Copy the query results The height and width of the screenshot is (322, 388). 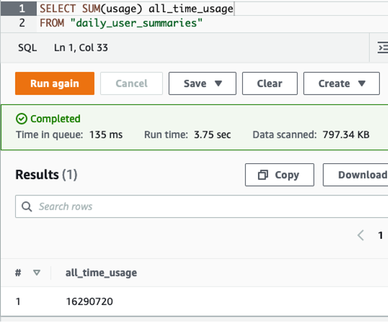pos(280,175)
